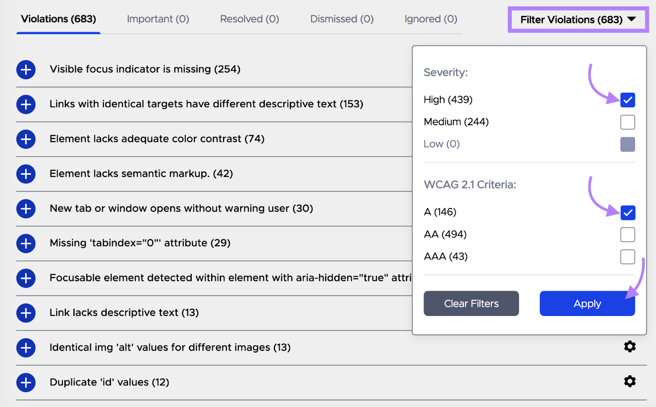Check the WCAG AAA criteria checkbox

coord(628,257)
